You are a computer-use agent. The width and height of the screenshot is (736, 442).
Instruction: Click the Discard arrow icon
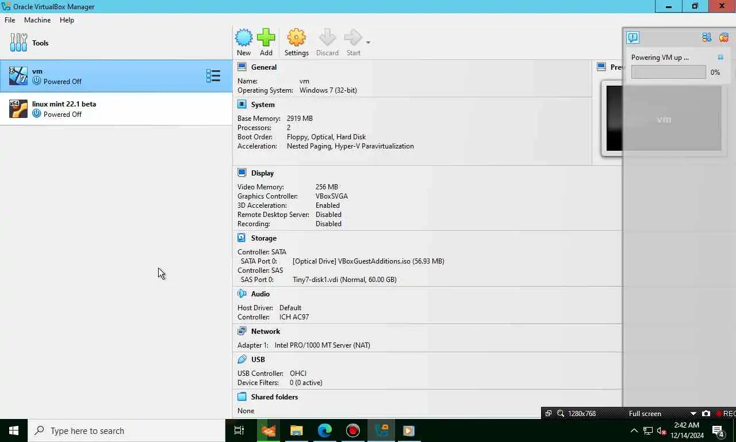click(327, 38)
